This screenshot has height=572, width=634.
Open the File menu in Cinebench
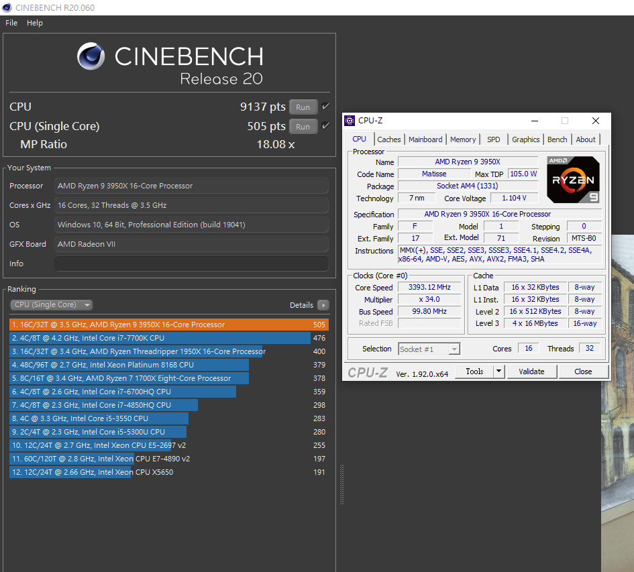point(11,23)
